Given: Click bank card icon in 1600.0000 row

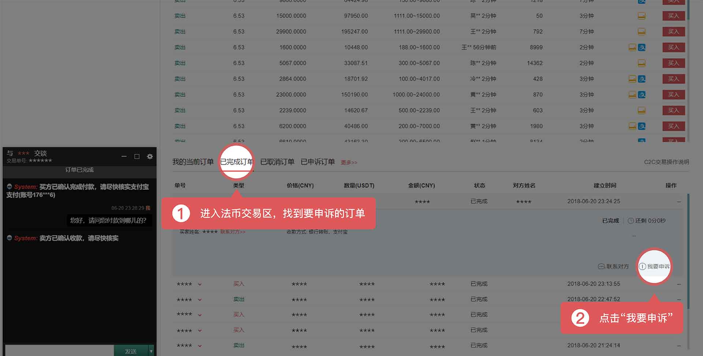Looking at the screenshot, I should click(x=632, y=47).
